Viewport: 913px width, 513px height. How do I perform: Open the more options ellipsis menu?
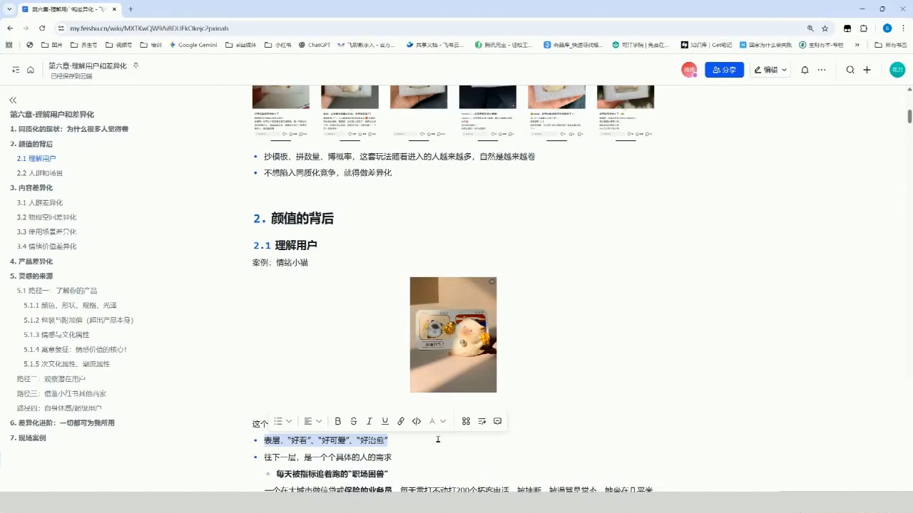[822, 70]
